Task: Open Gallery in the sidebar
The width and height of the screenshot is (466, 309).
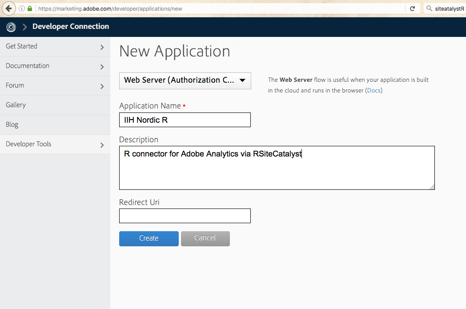Action: click(55, 105)
